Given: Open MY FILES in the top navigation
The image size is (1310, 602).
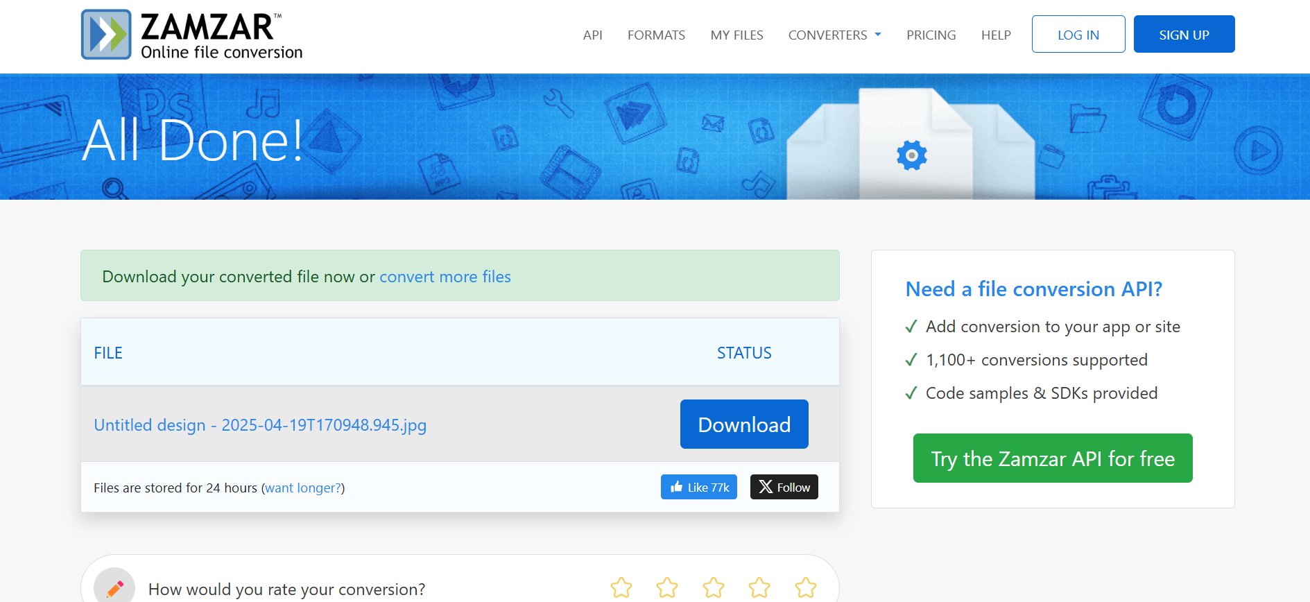Looking at the screenshot, I should (x=736, y=35).
